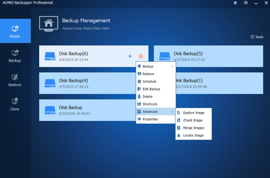Viewport: 270px width, 178px height.
Task: Select the Disk Backup(5) card title
Action: [x=188, y=53]
